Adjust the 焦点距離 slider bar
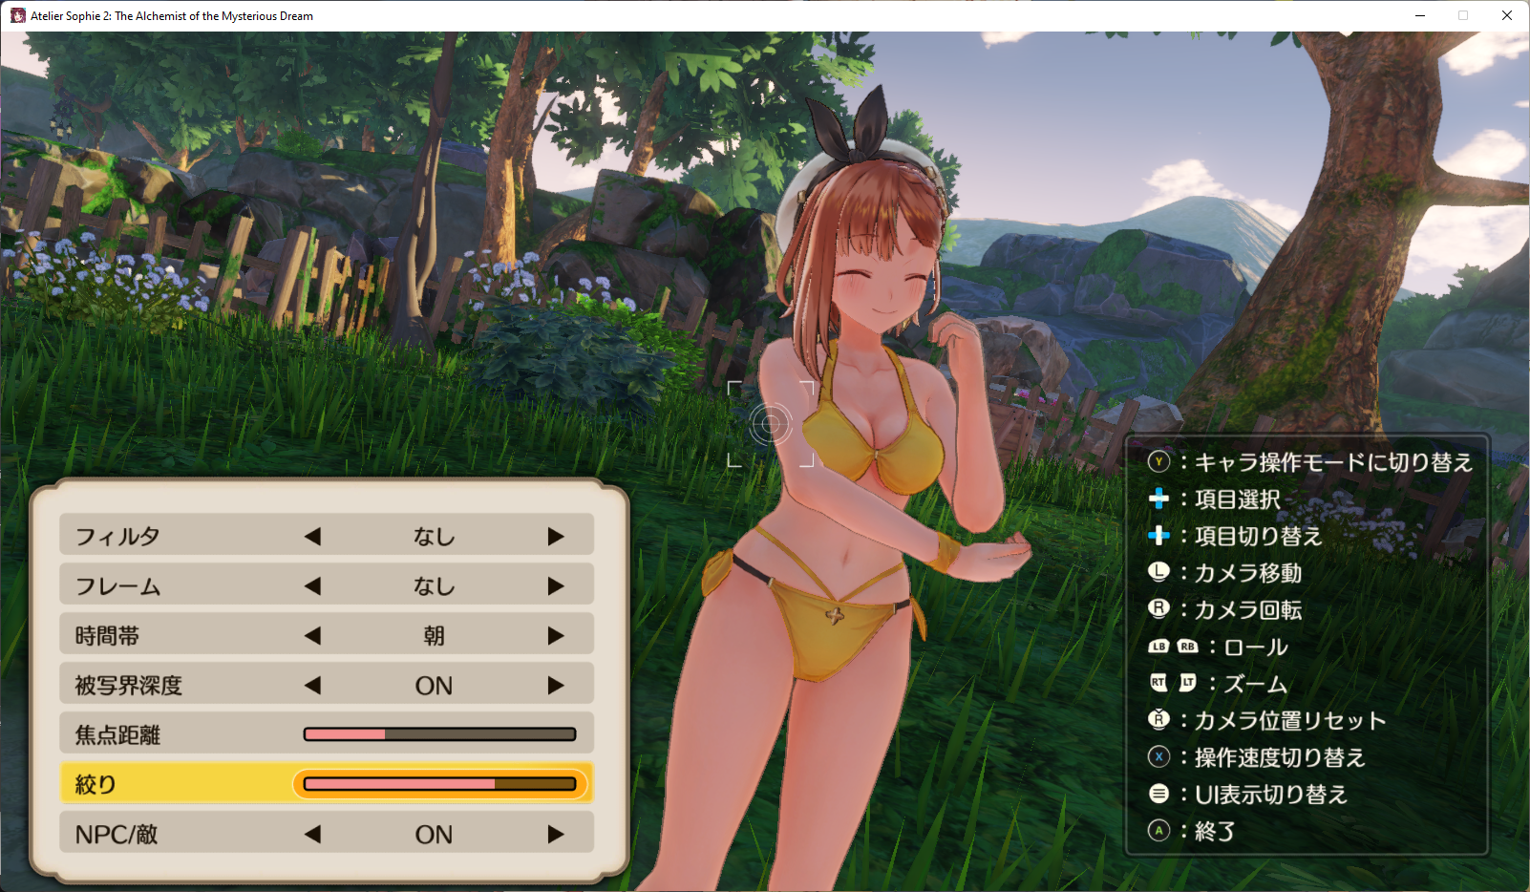Screen dimensions: 1530x892 click(x=440, y=734)
